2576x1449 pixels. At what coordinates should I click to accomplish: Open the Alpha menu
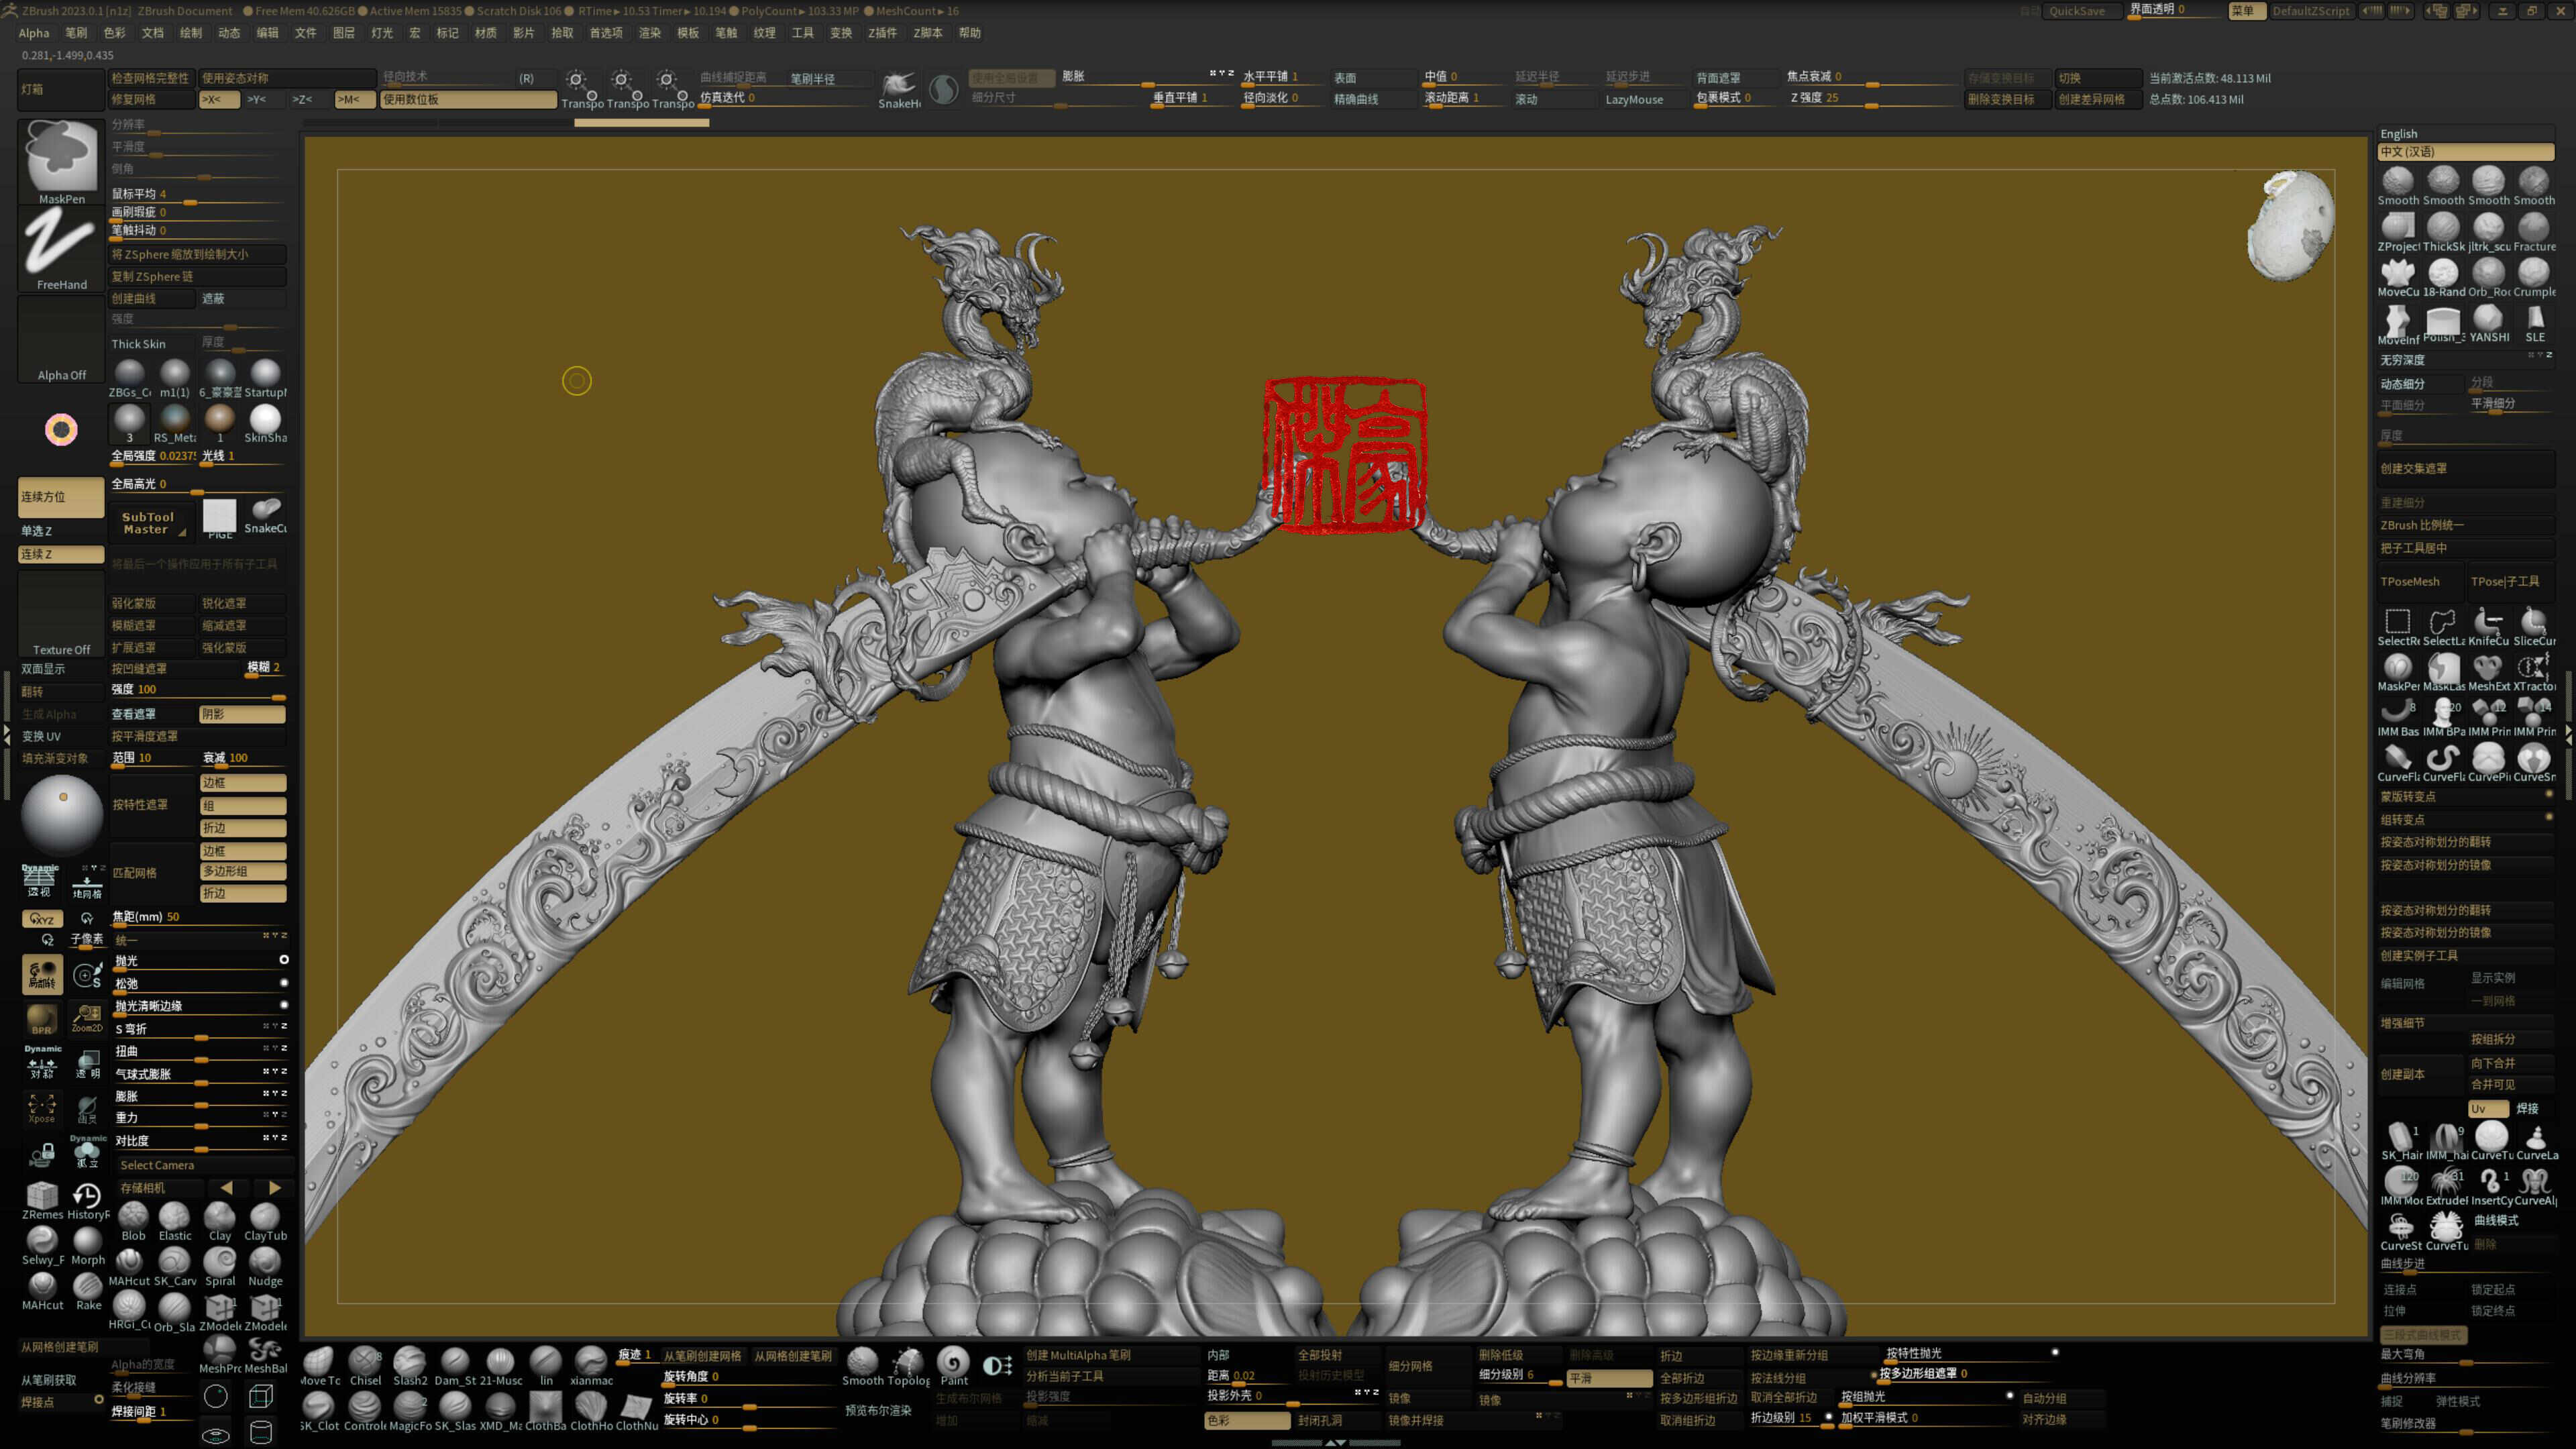tap(33, 33)
